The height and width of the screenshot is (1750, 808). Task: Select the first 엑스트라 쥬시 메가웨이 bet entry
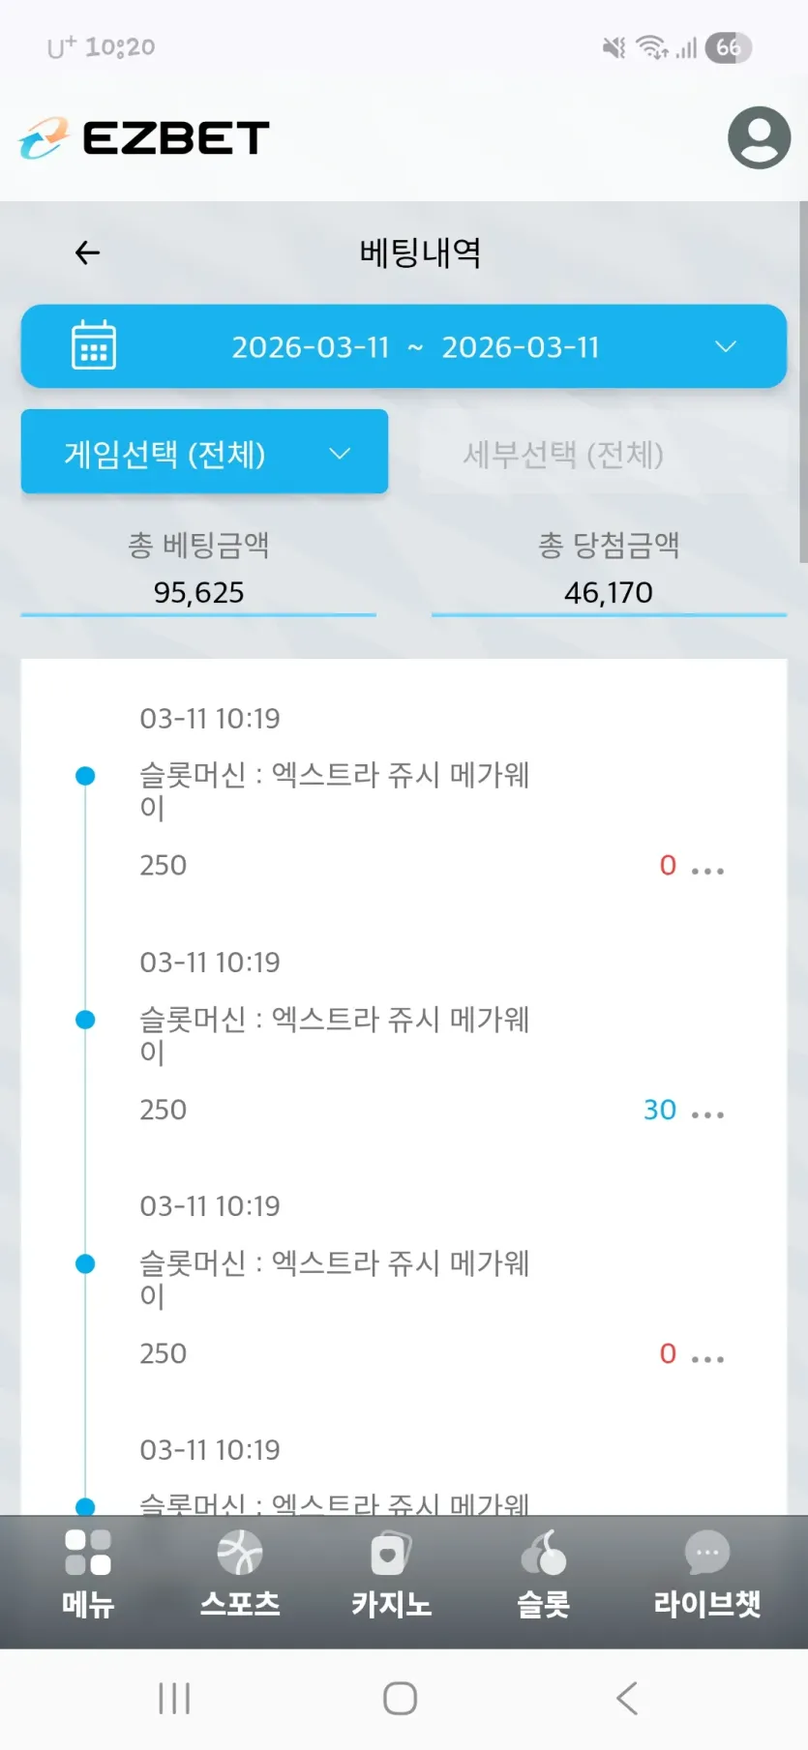(335, 789)
